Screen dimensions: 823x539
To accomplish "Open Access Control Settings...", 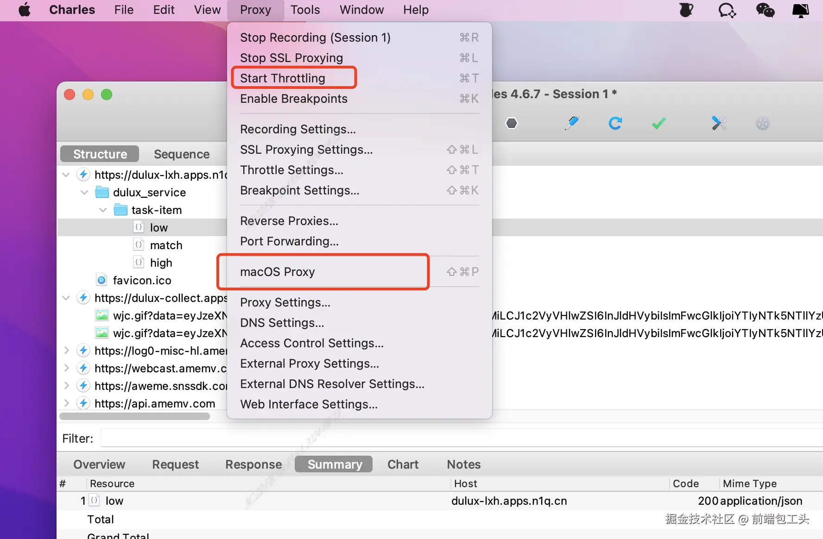I will [360, 343].
